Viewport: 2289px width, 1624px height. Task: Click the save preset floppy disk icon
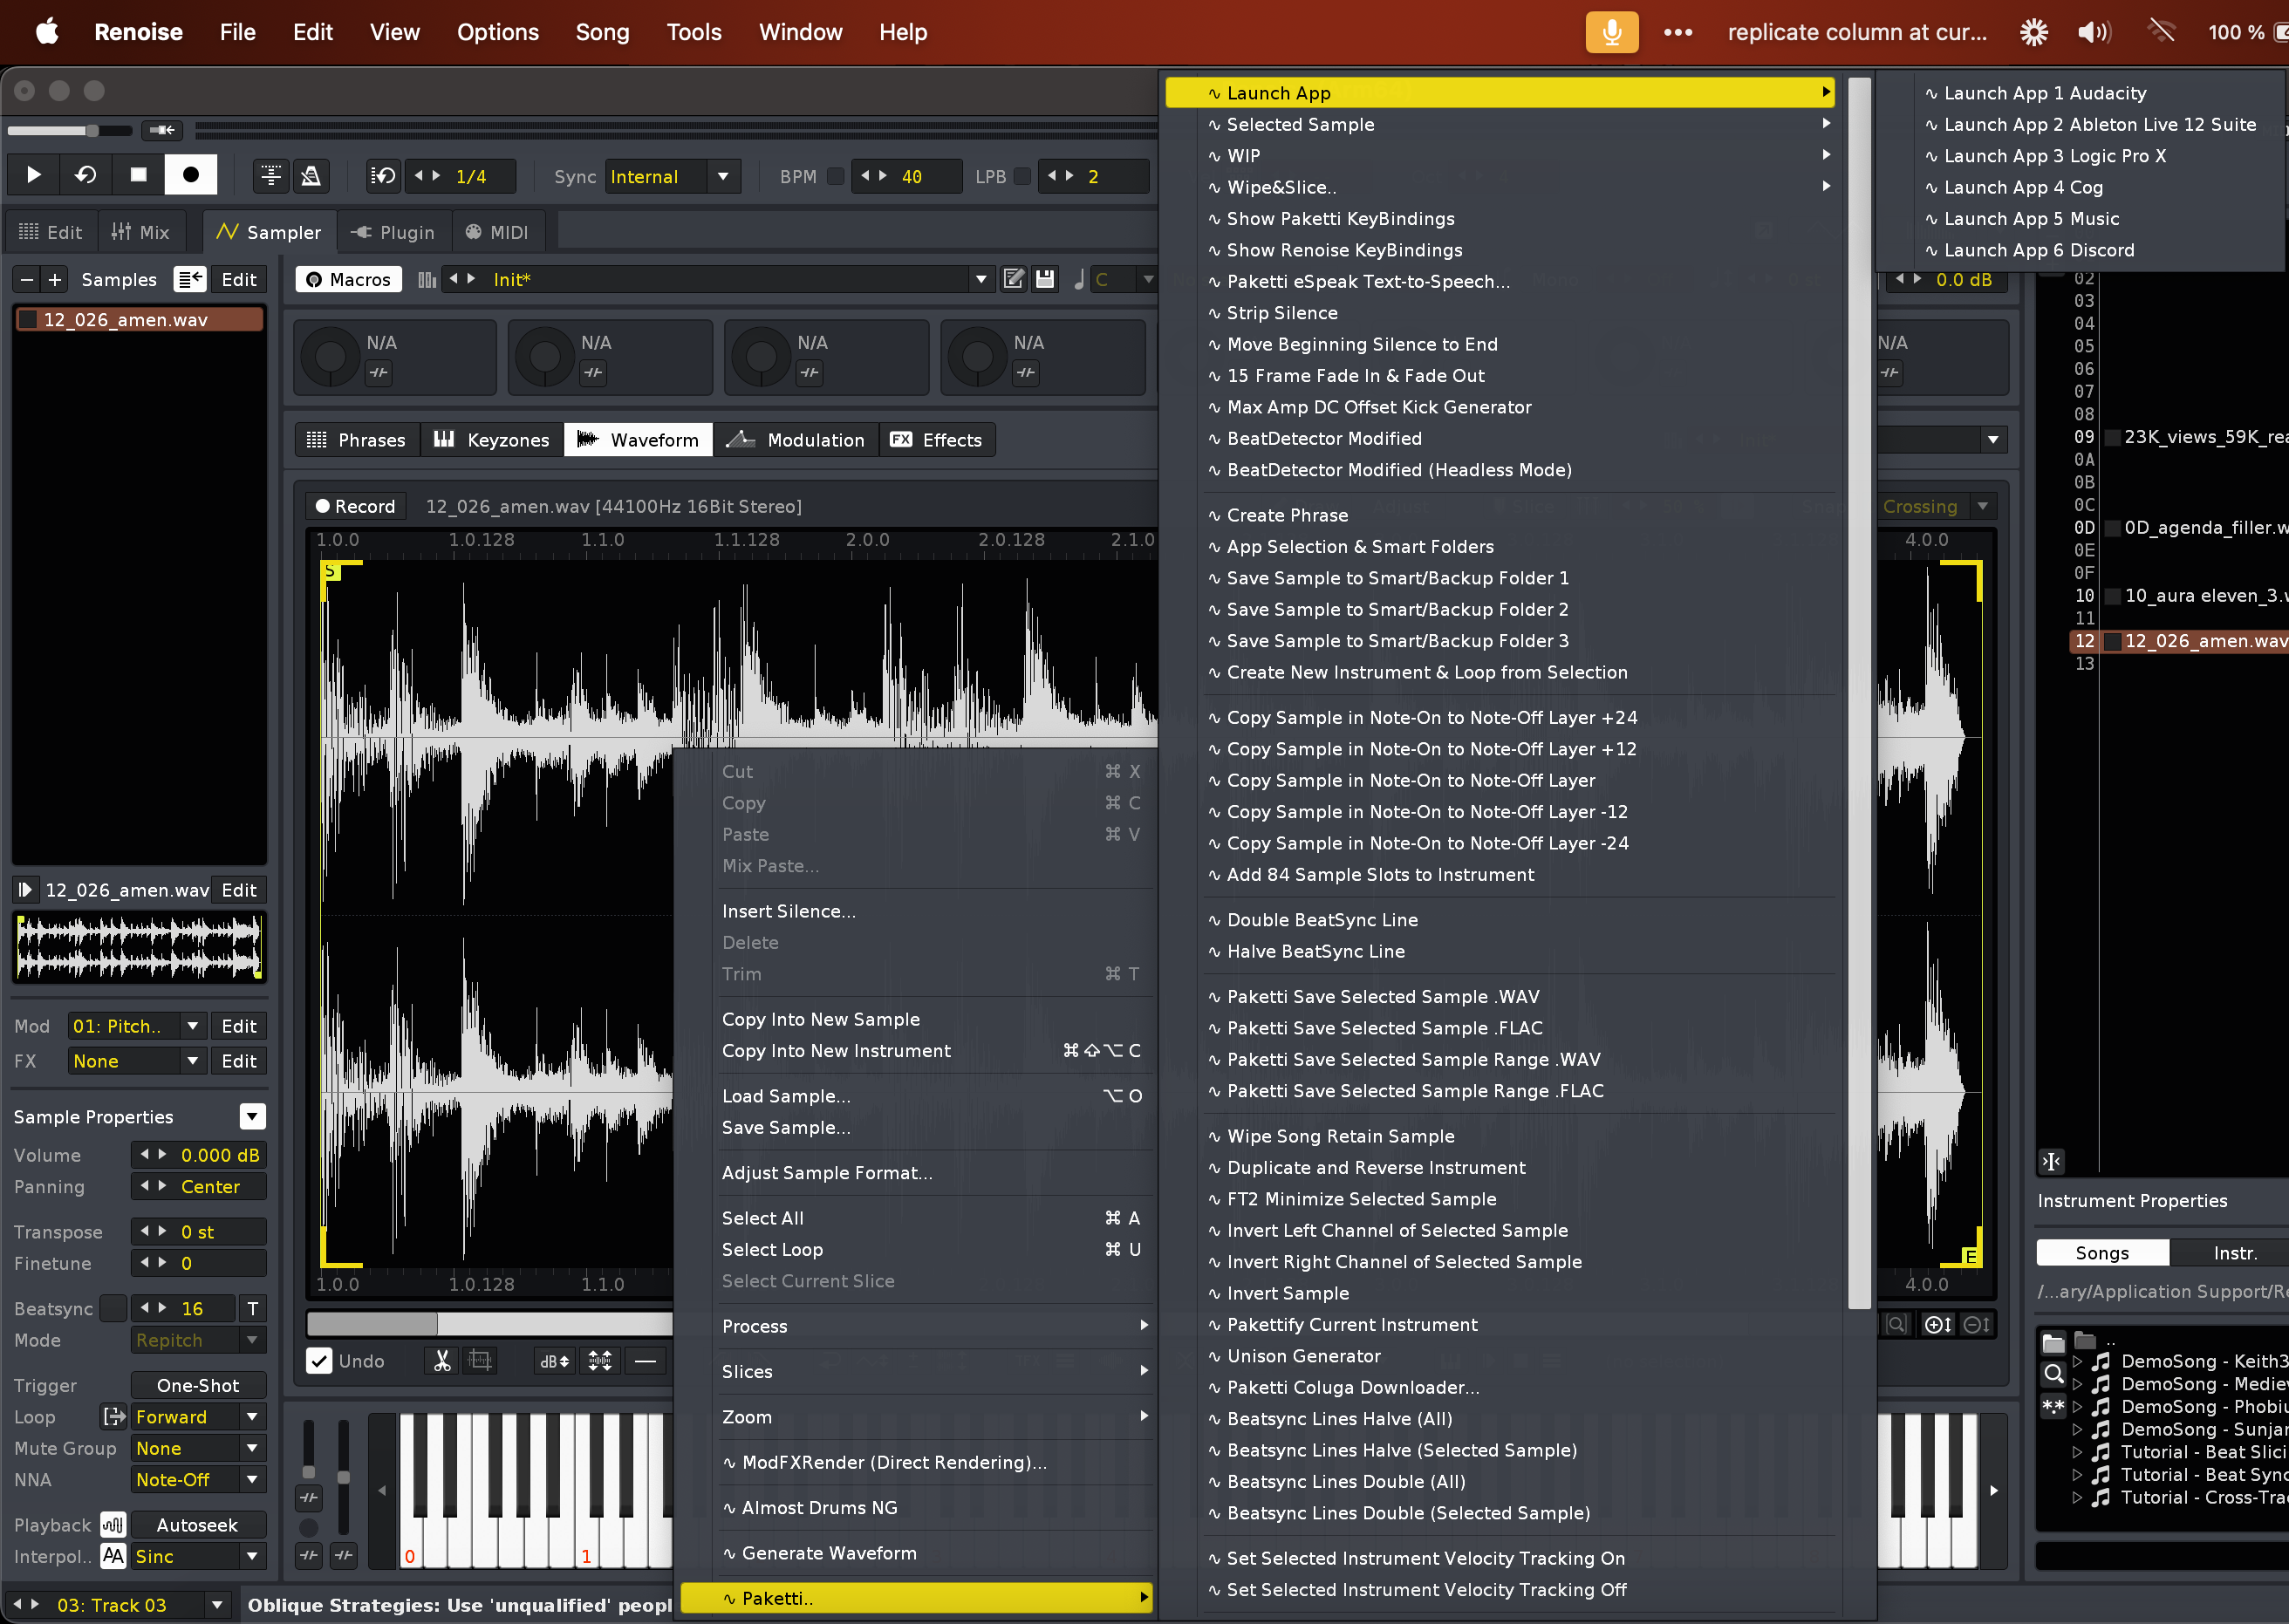[x=1045, y=280]
